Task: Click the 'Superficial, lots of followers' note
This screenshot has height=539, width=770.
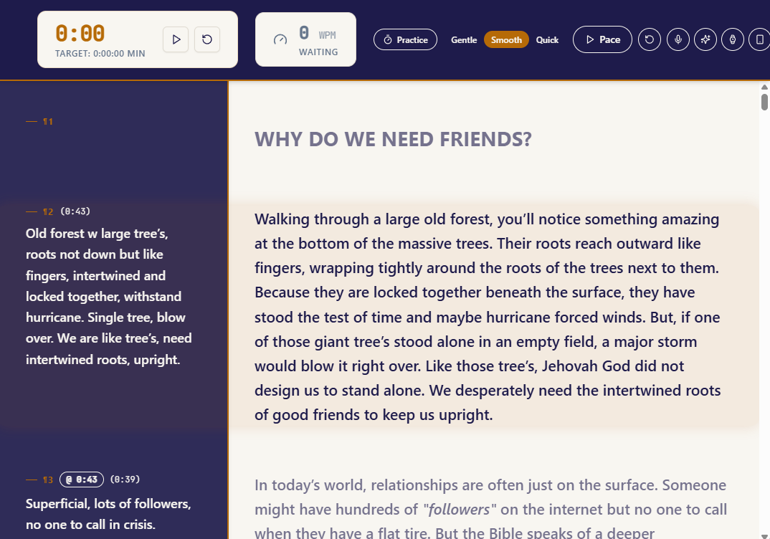Action: (x=108, y=514)
